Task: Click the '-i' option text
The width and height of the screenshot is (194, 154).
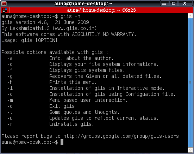Action: (10, 88)
